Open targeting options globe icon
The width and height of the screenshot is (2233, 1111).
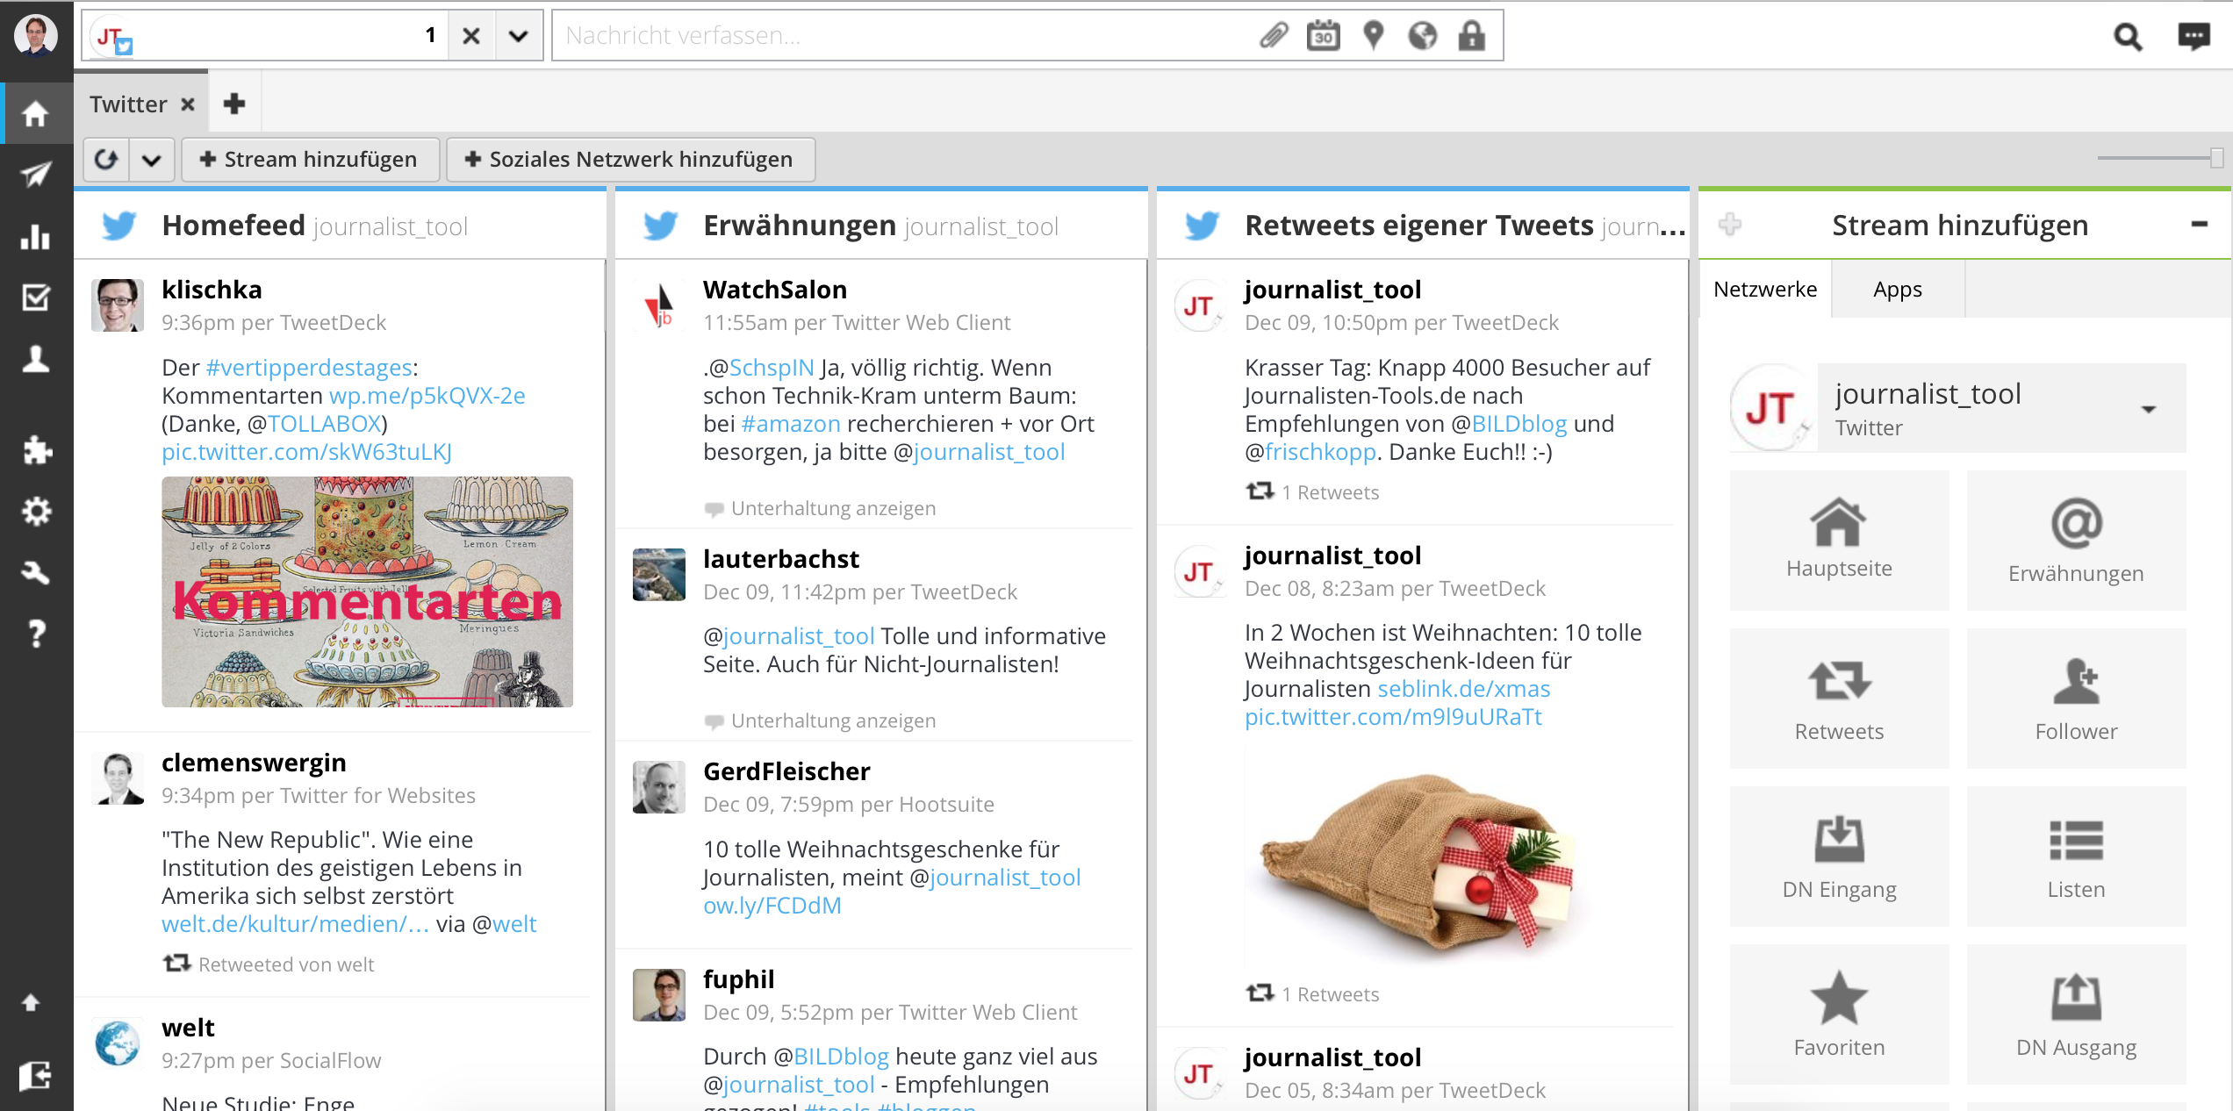click(x=1423, y=35)
